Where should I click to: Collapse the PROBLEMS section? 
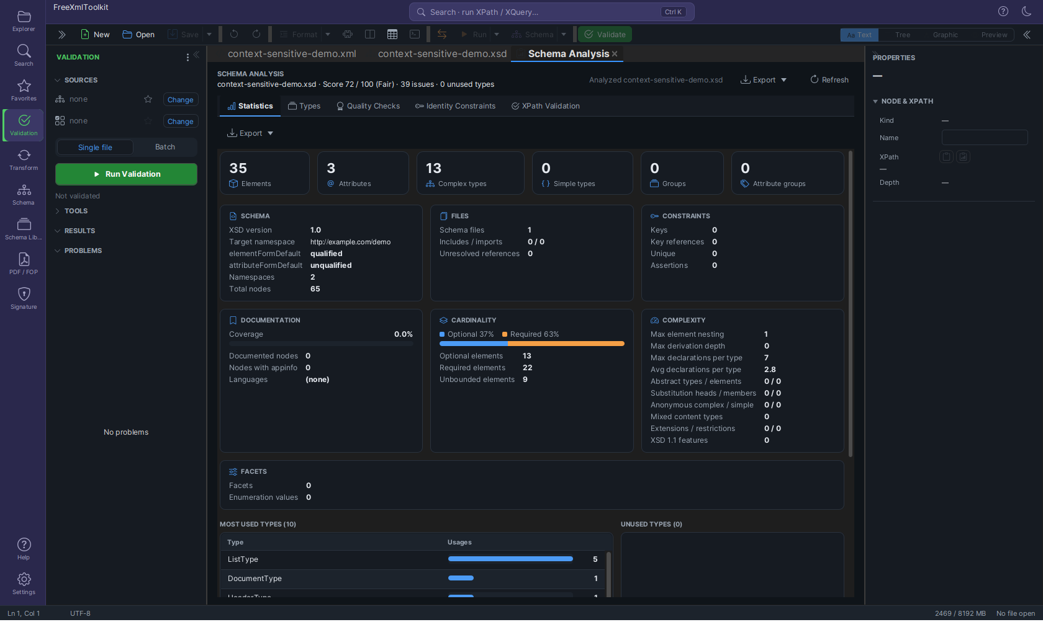coord(58,251)
